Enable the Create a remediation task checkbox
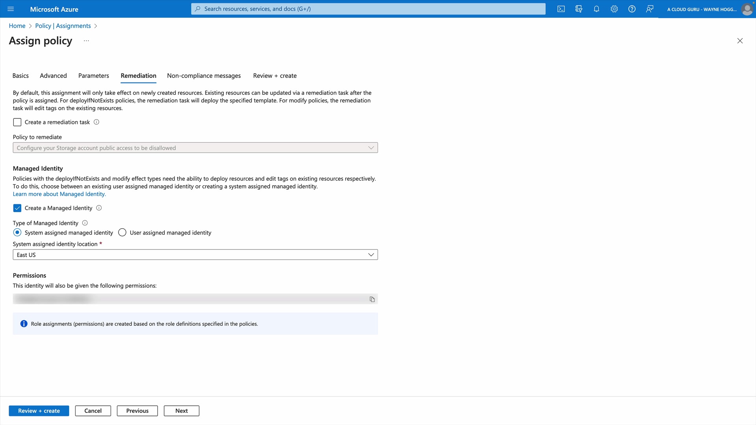The width and height of the screenshot is (756, 425). pos(17,122)
